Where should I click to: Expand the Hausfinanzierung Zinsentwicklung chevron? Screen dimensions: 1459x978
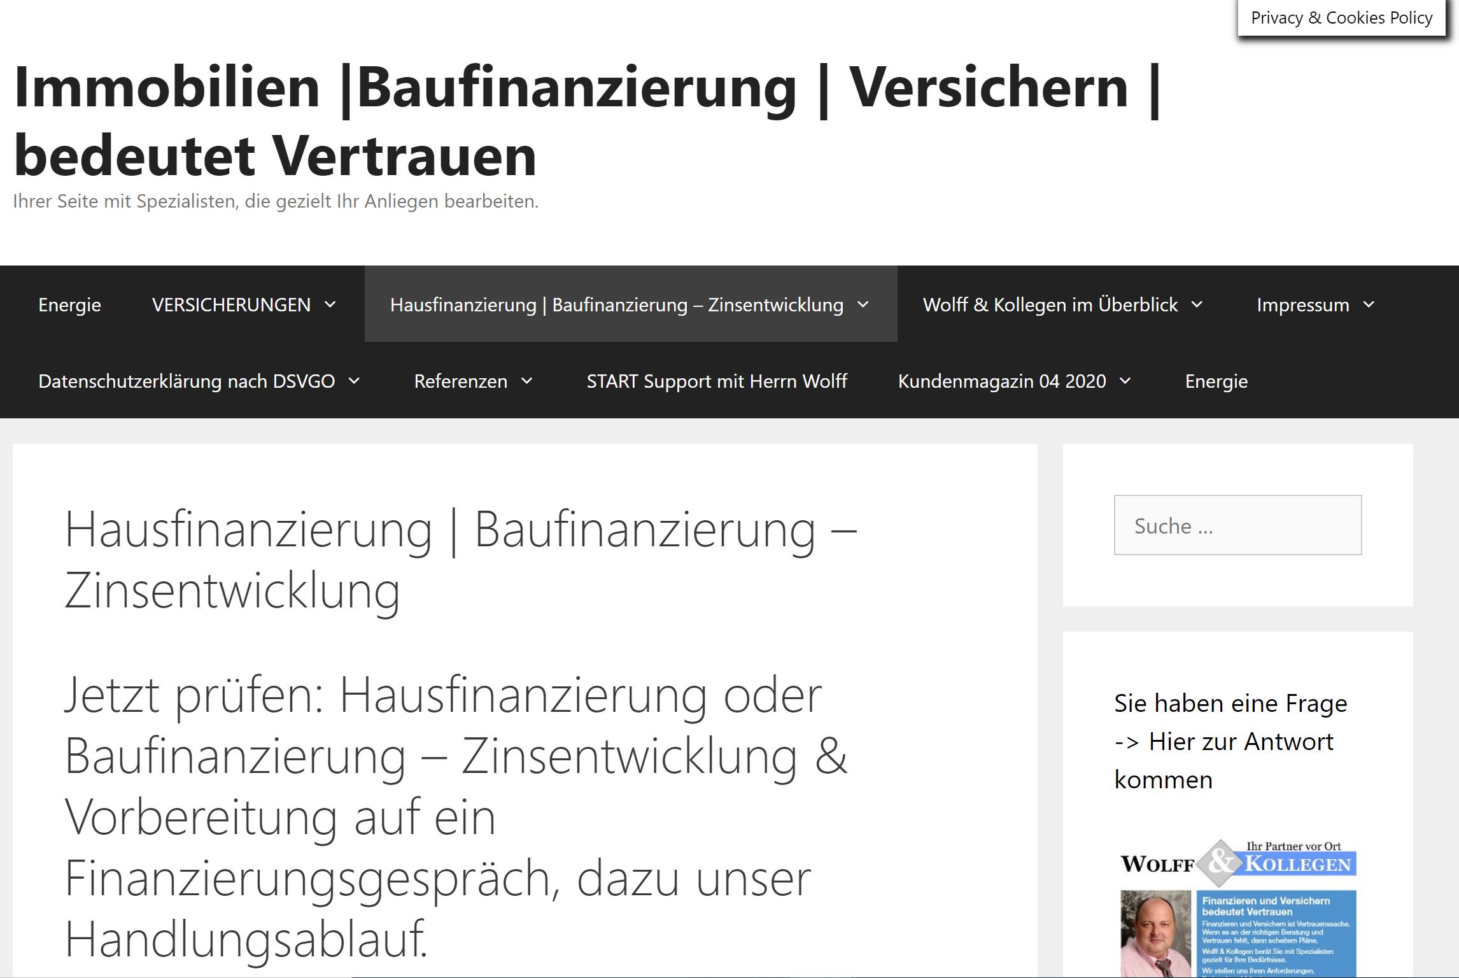(x=864, y=305)
